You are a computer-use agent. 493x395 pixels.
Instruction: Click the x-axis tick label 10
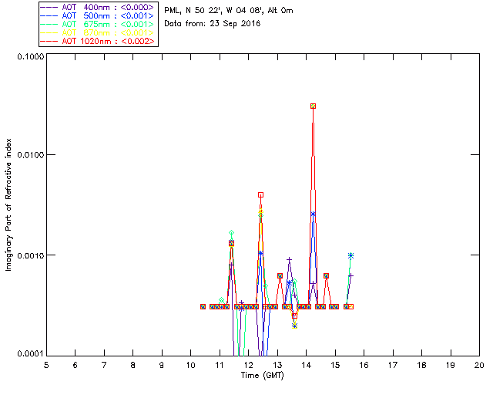tap(191, 365)
